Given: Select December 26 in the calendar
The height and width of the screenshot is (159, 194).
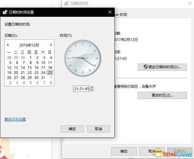Looking at the screenshot, I should tap(9, 78).
